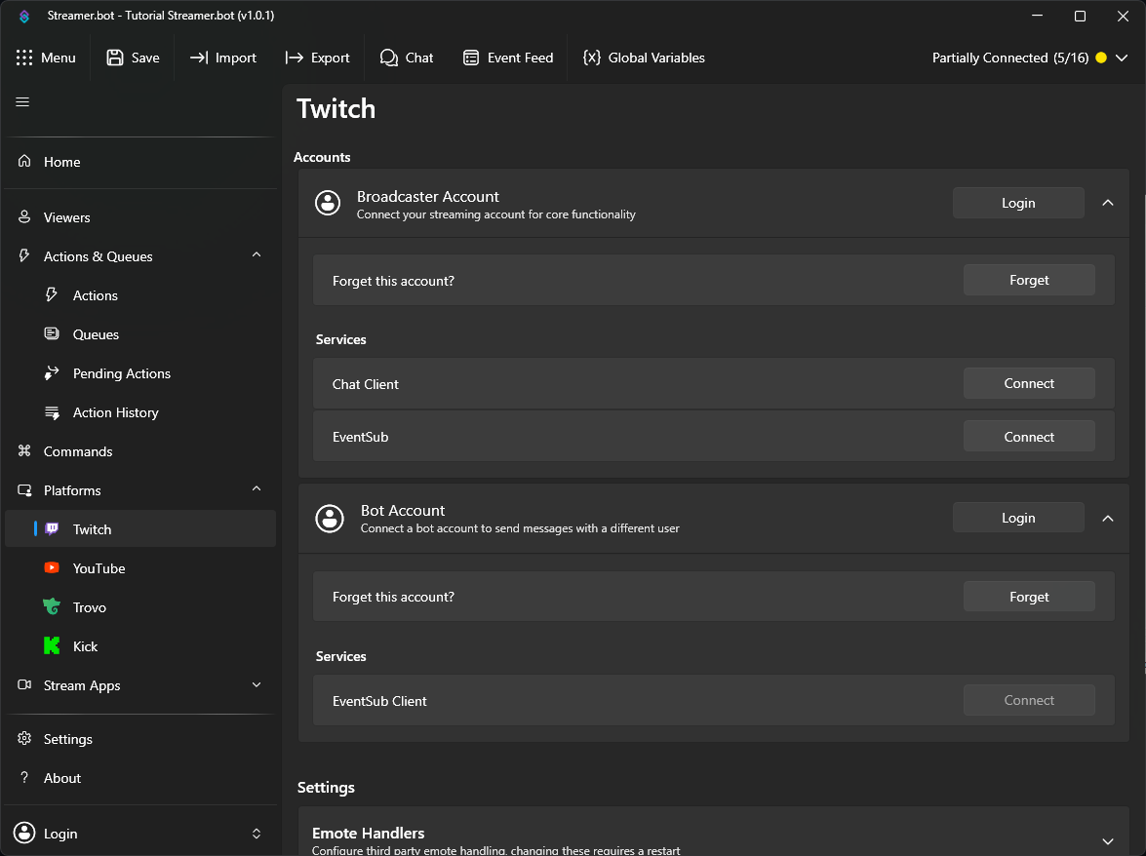Open the Trovo platform icon
The width and height of the screenshot is (1146, 856).
[52, 607]
